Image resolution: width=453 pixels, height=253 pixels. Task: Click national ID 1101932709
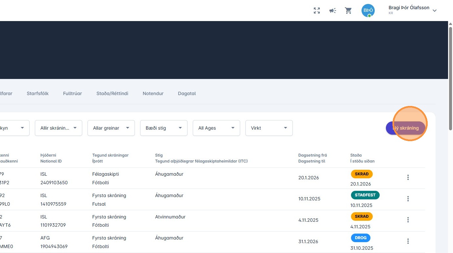54,225
